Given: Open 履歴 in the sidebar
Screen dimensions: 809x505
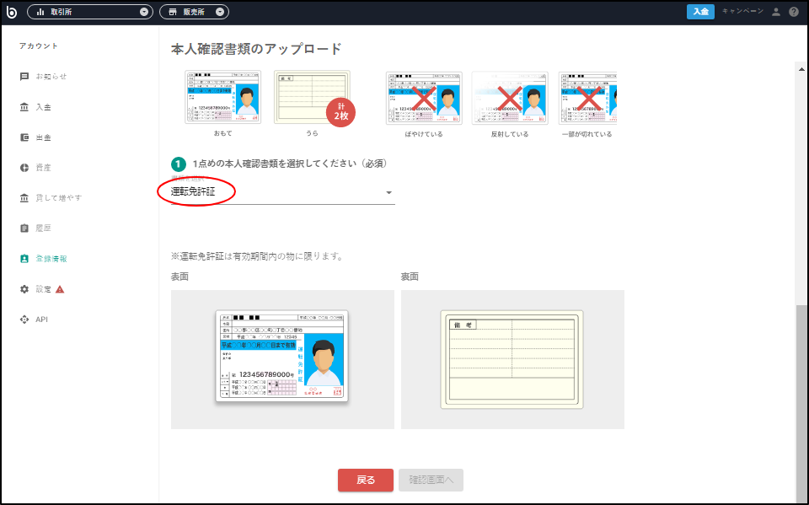Looking at the screenshot, I should [43, 228].
